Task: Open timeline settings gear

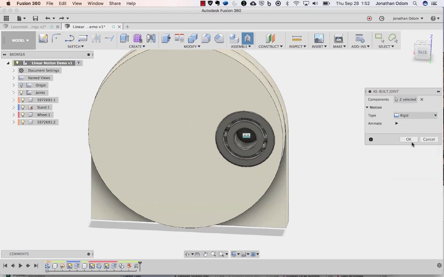Action: tap(439, 265)
